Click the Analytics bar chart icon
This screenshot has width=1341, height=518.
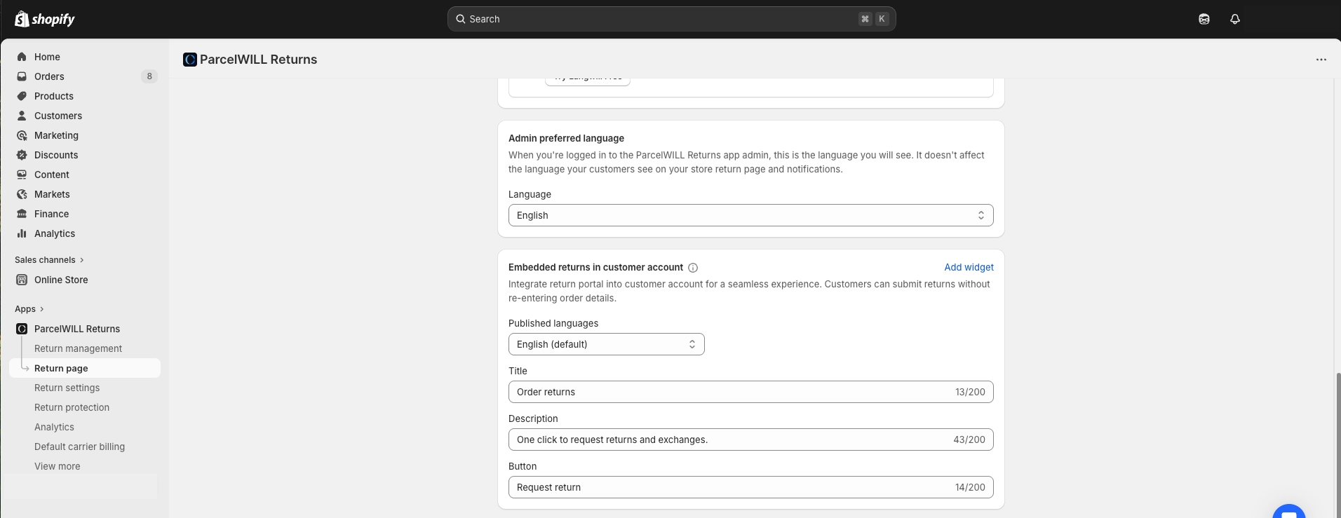click(x=22, y=233)
